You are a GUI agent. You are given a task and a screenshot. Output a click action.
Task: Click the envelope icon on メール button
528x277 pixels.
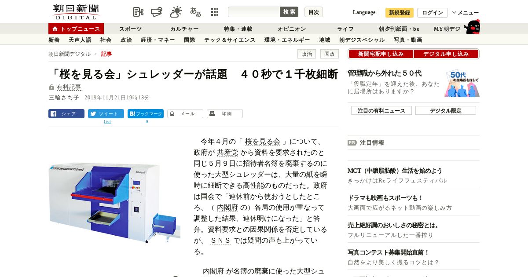pyautogui.click(x=172, y=113)
